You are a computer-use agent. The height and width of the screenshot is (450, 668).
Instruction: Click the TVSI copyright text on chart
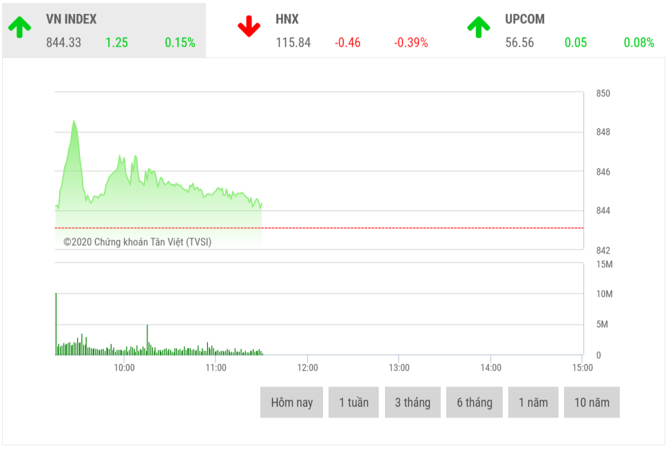tap(138, 242)
